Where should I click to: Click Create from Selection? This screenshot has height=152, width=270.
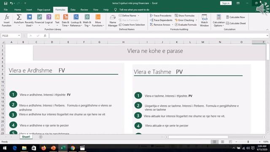[132, 25]
